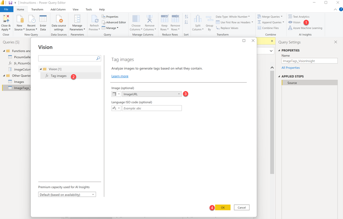Open the File tab
This screenshot has width=343, height=219.
click(x=6, y=9)
